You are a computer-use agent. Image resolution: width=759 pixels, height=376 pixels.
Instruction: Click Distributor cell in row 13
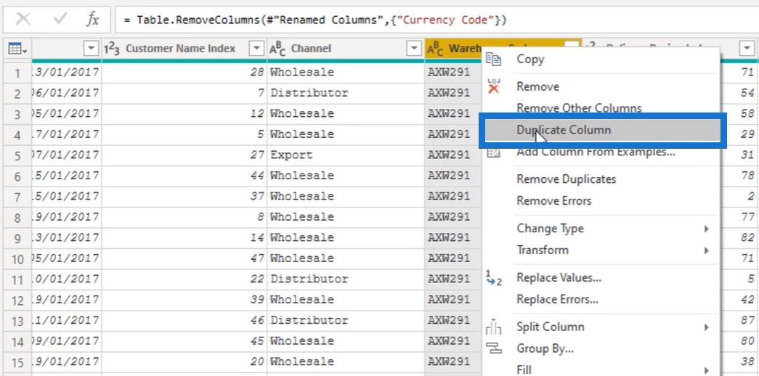(345, 320)
